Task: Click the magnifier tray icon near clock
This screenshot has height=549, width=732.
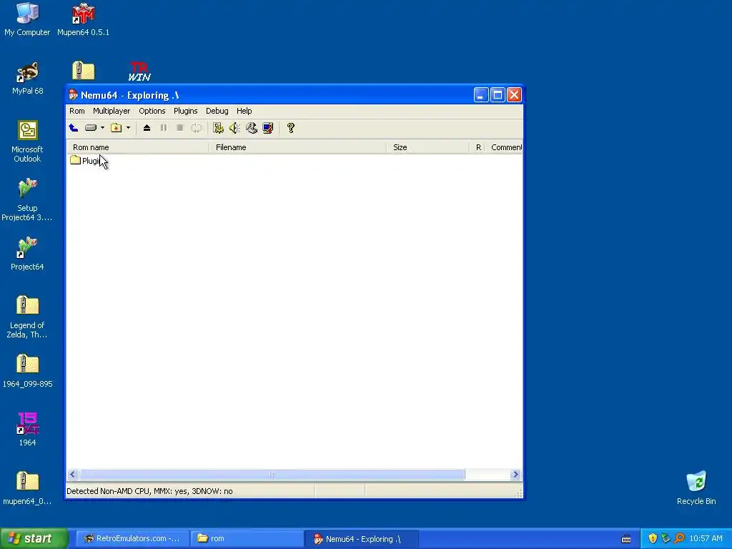Action: pos(679,539)
